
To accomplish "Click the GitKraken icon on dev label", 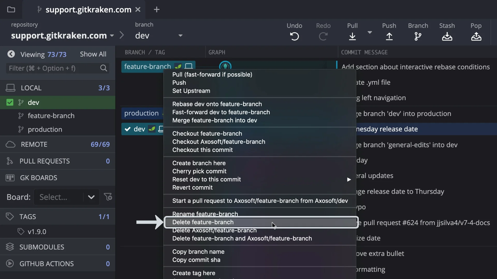I will [152, 129].
